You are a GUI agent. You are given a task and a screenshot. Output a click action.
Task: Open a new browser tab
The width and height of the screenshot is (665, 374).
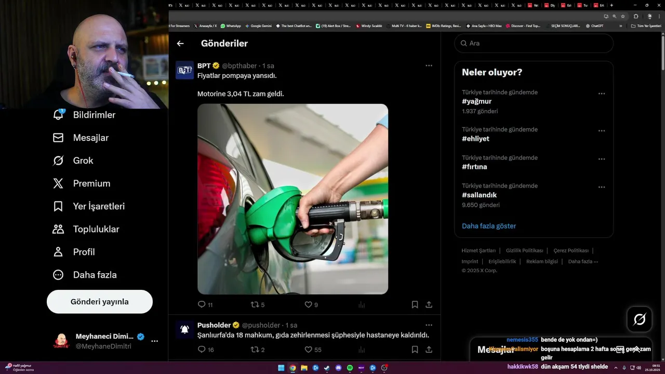(611, 5)
